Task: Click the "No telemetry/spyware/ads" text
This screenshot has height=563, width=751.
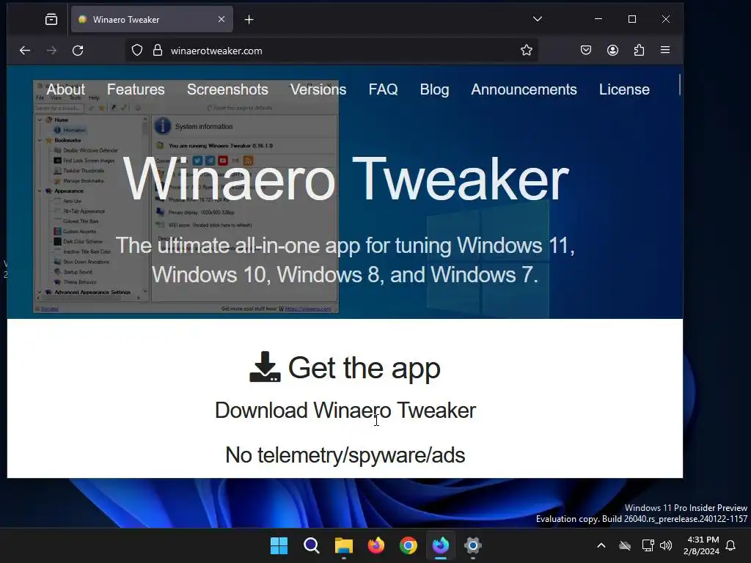Action: (345, 455)
